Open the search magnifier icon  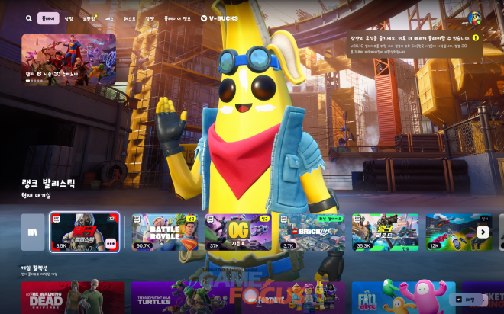(29, 18)
